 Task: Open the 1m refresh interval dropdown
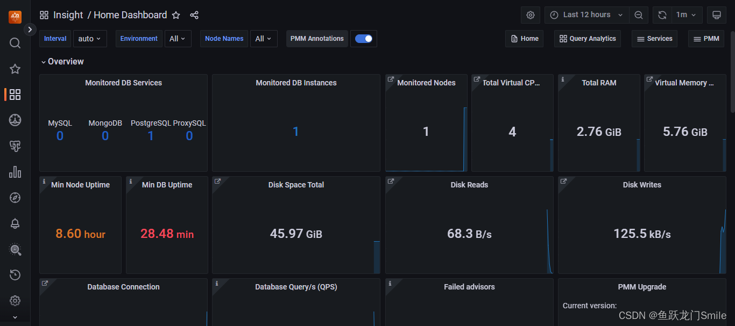pyautogui.click(x=686, y=15)
